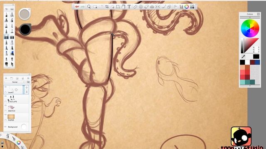The image size is (266, 149).
Task: Select the teal swatch in Colors panel
Action: (247, 82)
